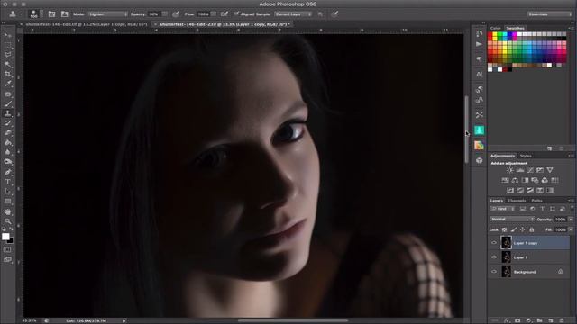Toggle Quick Mask mode icon

tap(7, 250)
